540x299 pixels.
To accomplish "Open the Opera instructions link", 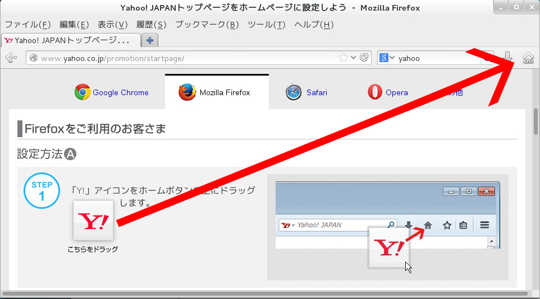I will (x=396, y=92).
